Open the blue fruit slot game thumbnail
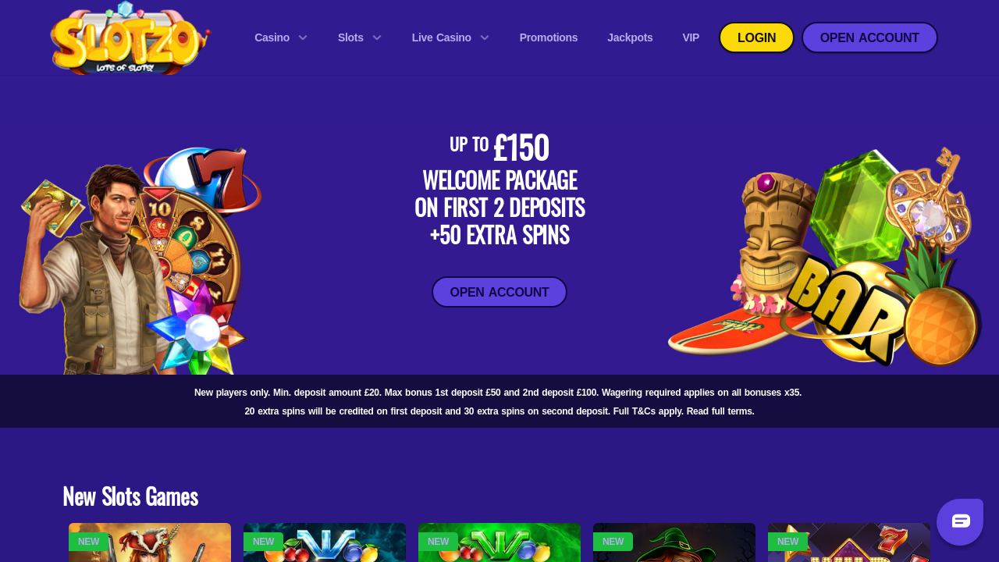Image resolution: width=999 pixels, height=562 pixels. (x=325, y=542)
